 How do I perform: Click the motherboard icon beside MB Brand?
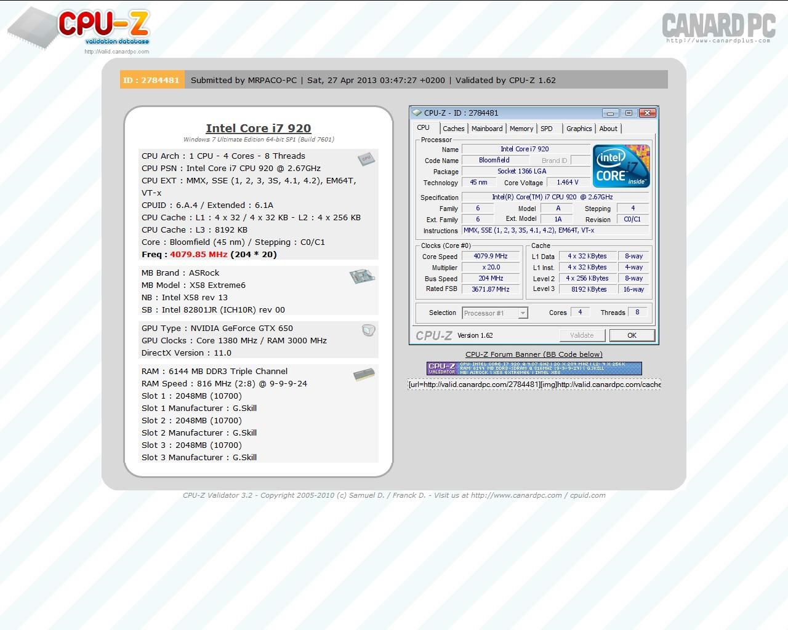pyautogui.click(x=362, y=276)
